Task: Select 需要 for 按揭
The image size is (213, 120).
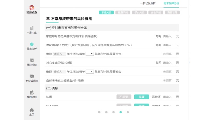Action: [x=141, y=97]
